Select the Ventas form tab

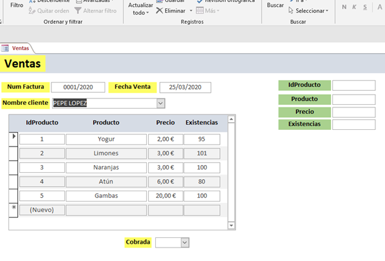(x=17, y=48)
